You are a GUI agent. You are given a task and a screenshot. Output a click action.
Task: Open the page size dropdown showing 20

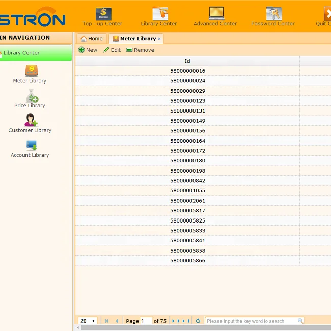88,321
